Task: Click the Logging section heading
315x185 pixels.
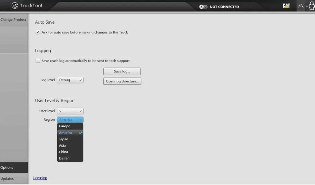Action: pos(43,50)
